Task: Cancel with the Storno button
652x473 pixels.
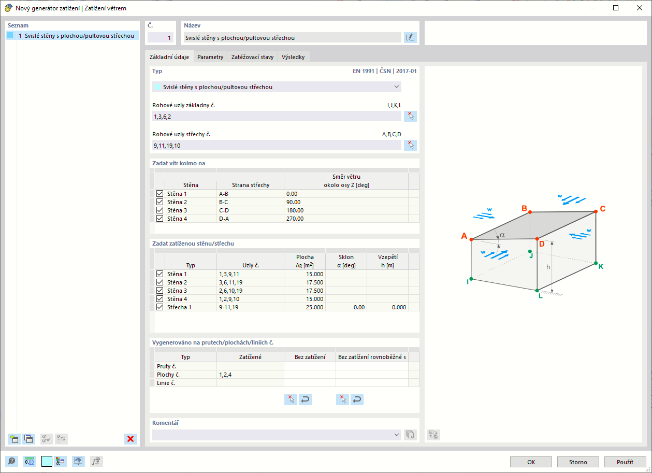Action: 578,462
